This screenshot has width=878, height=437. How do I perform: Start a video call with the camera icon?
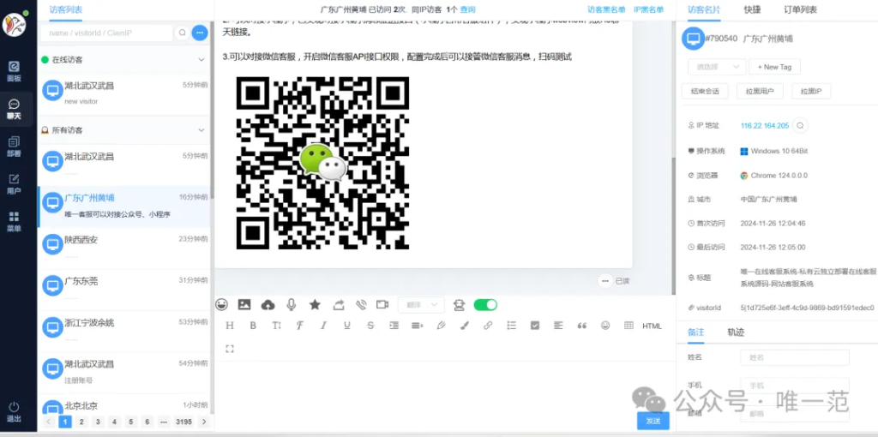coord(382,304)
